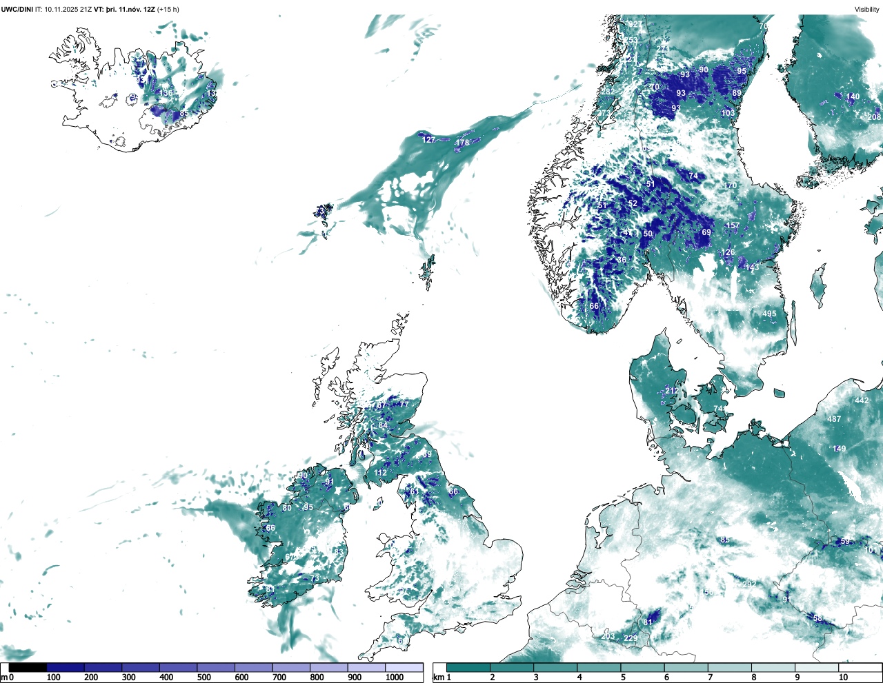Click the visibility value '140' in Finland
The image size is (883, 683).
[x=853, y=97]
